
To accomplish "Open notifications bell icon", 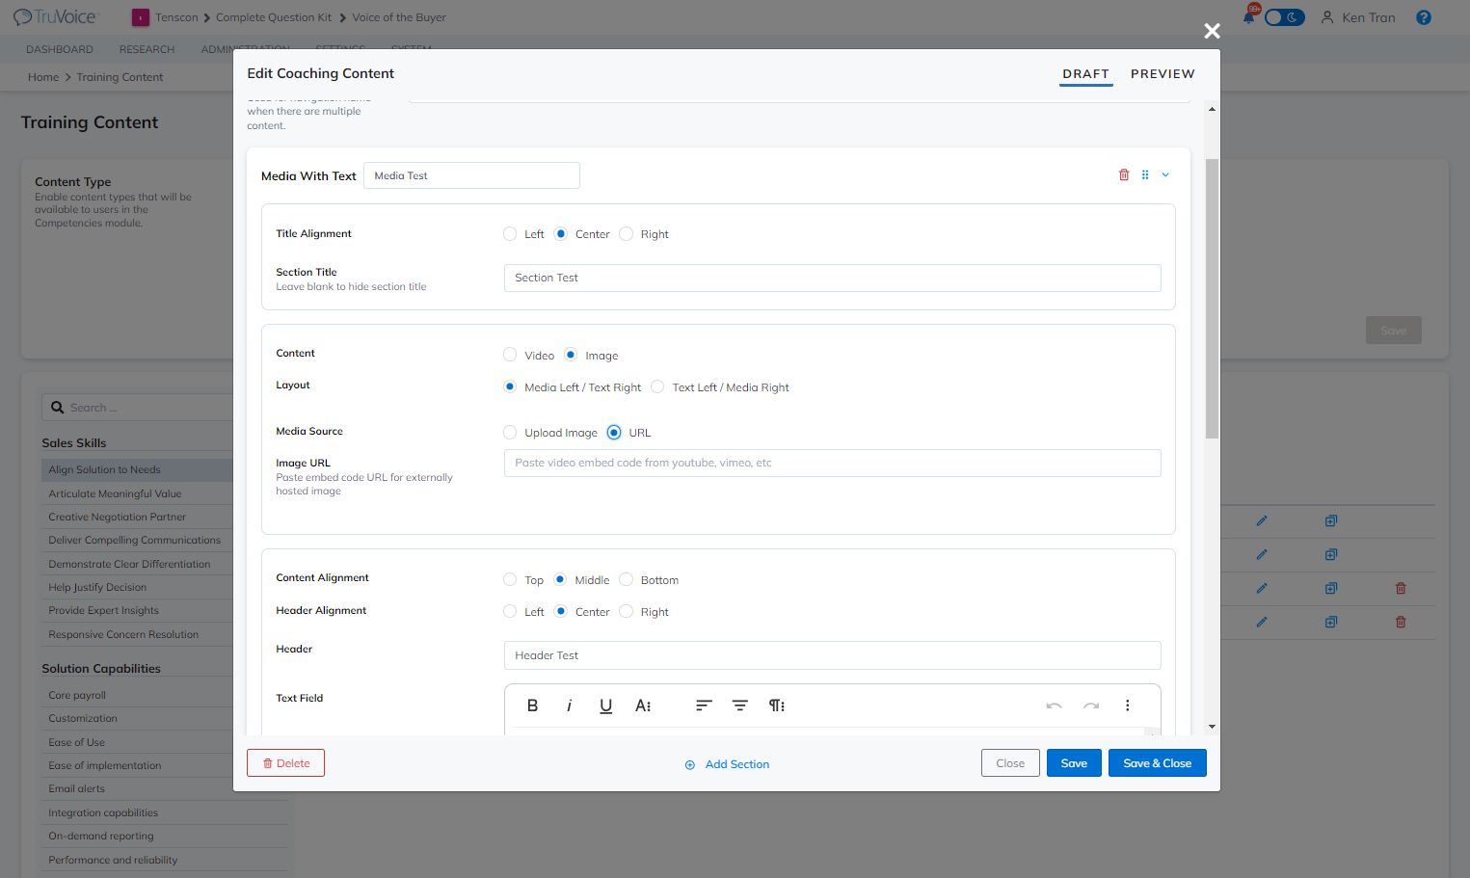I will [x=1249, y=16].
